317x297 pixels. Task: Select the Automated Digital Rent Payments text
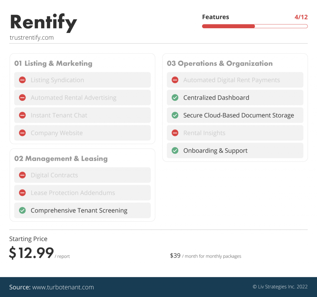point(232,80)
